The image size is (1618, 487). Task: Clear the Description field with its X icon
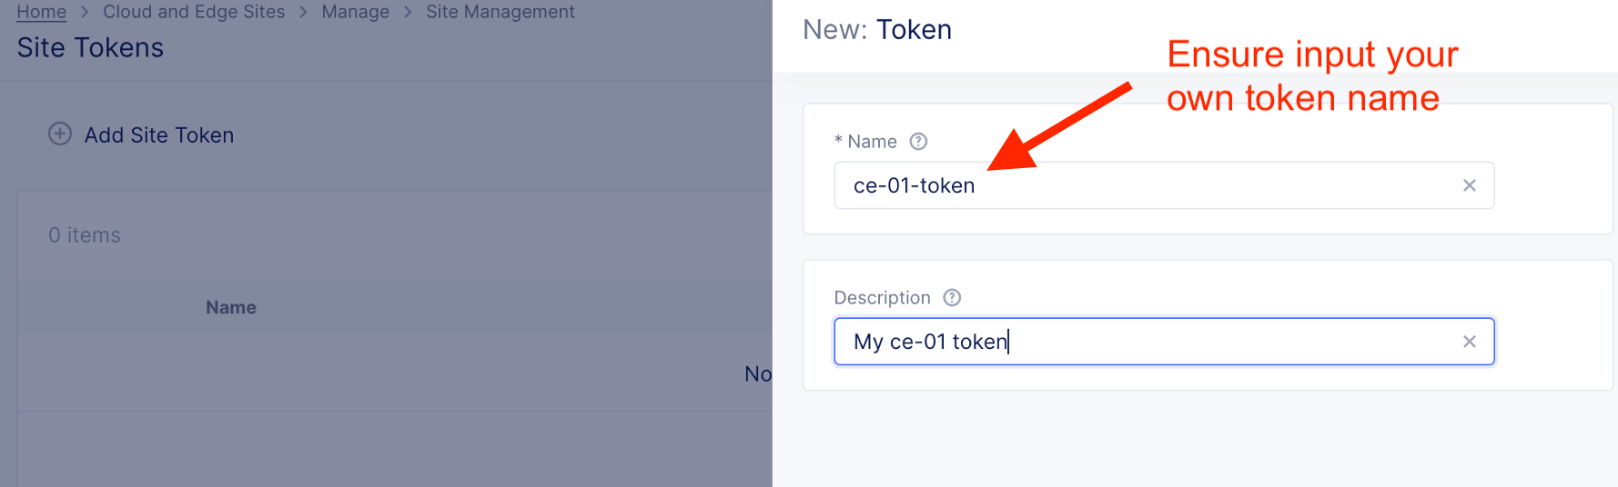click(1470, 342)
